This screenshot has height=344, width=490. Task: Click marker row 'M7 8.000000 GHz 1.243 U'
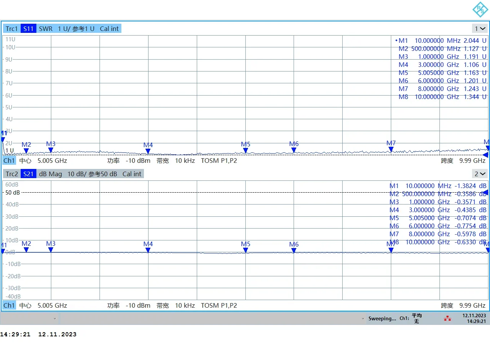click(x=442, y=89)
